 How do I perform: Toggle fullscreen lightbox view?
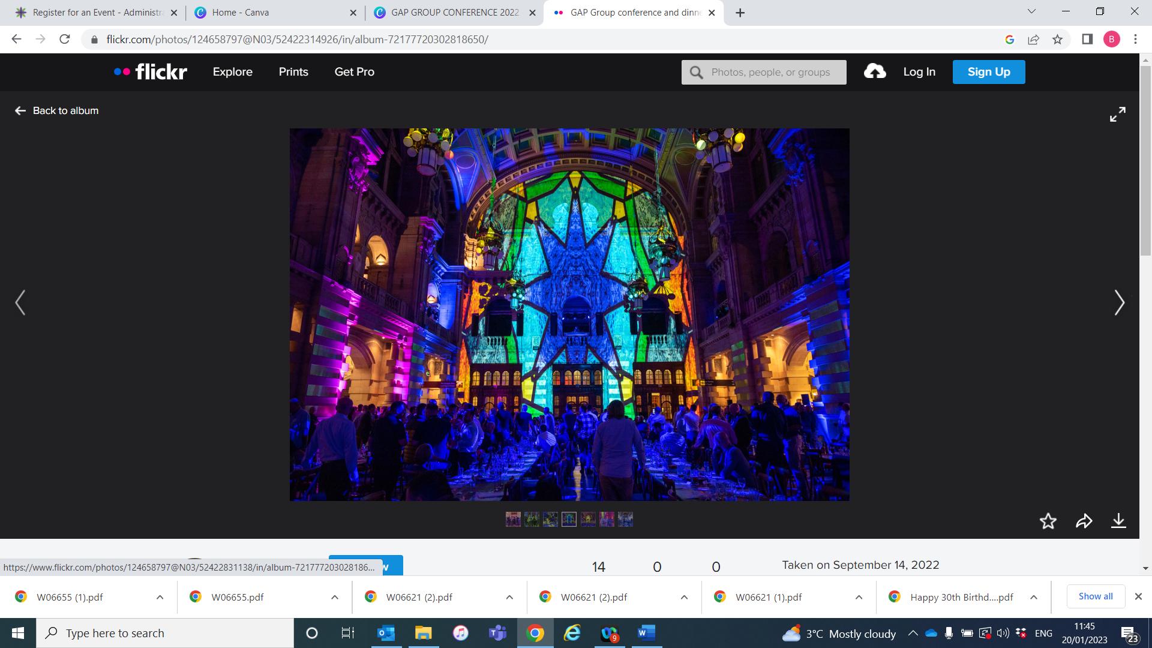(x=1117, y=114)
